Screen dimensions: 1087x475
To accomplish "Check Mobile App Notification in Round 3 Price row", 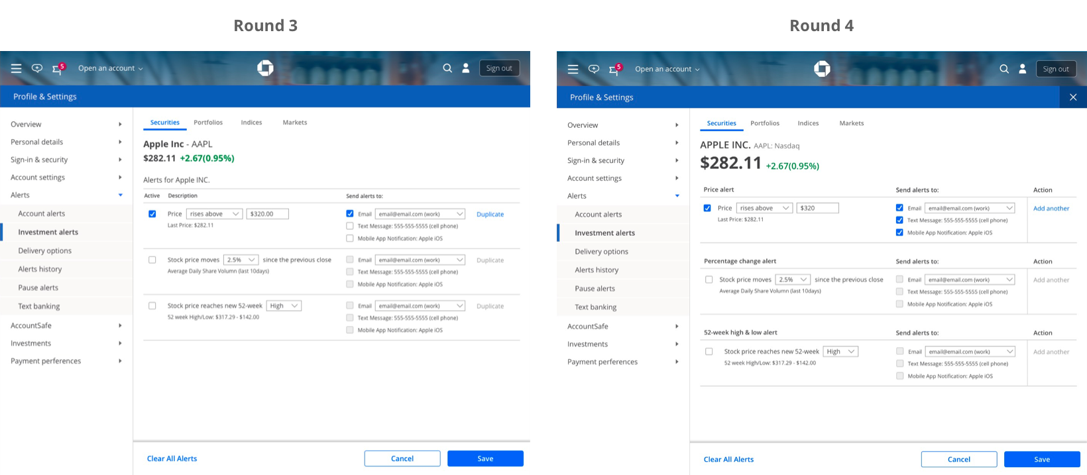I will pyautogui.click(x=350, y=238).
